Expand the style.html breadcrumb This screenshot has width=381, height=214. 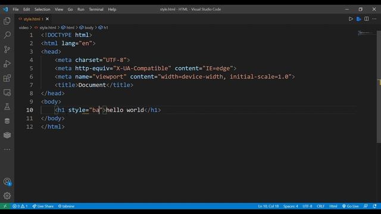45,28
